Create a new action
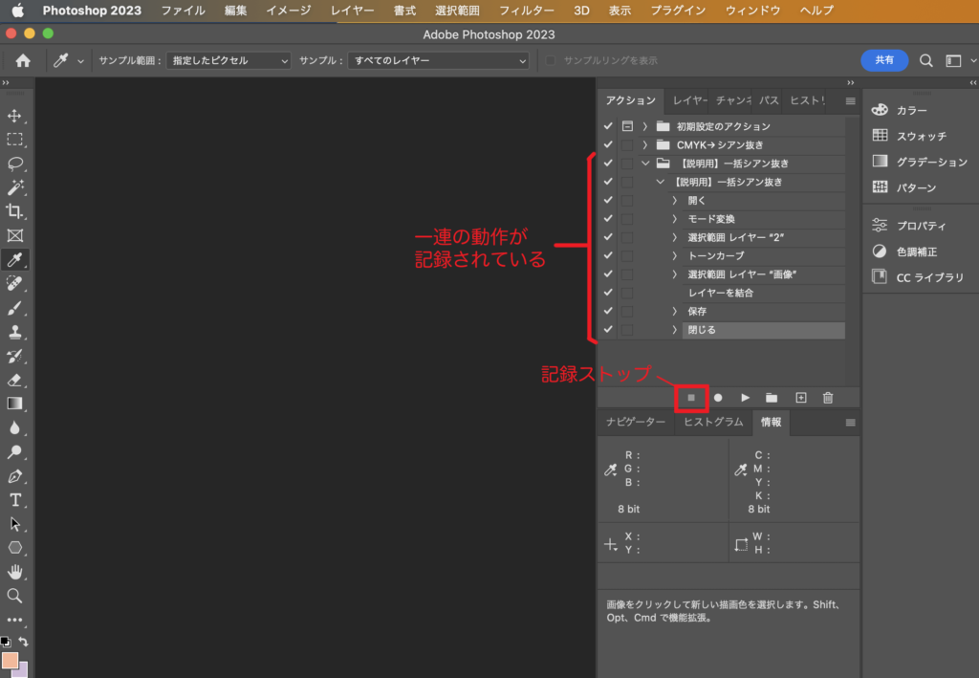979x678 pixels. tap(801, 398)
